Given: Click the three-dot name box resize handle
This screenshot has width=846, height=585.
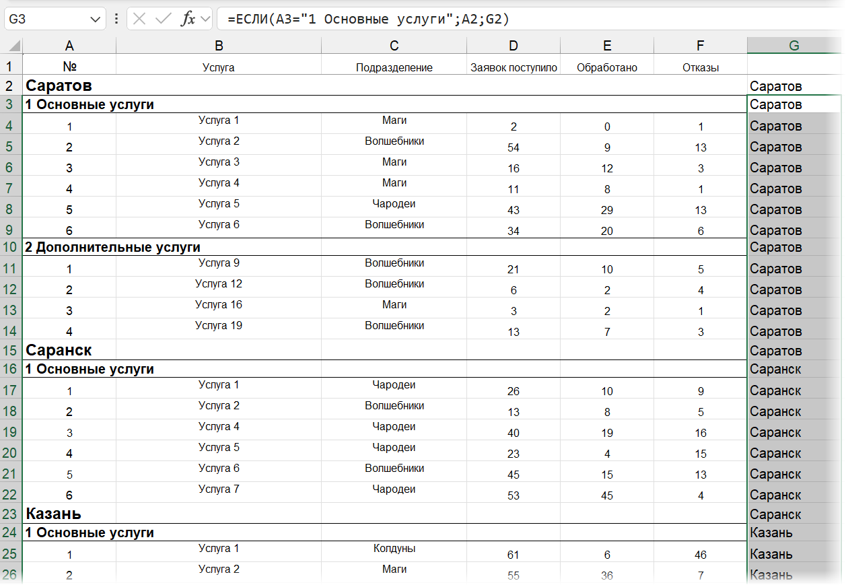Looking at the screenshot, I should [116, 19].
